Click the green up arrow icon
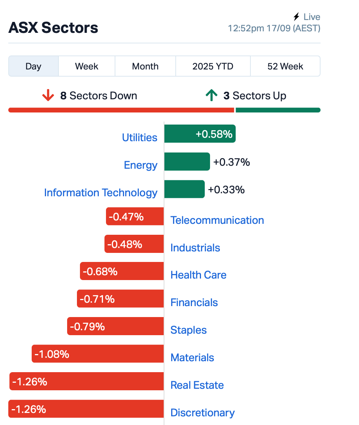The width and height of the screenshot is (359, 425). click(x=212, y=96)
